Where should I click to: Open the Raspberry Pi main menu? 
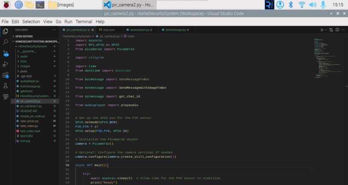(x=6, y=5)
